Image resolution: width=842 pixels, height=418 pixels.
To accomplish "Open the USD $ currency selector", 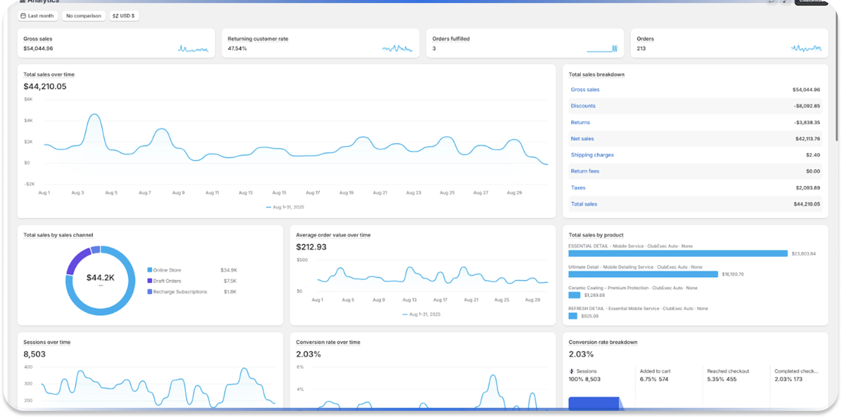I will (124, 15).
